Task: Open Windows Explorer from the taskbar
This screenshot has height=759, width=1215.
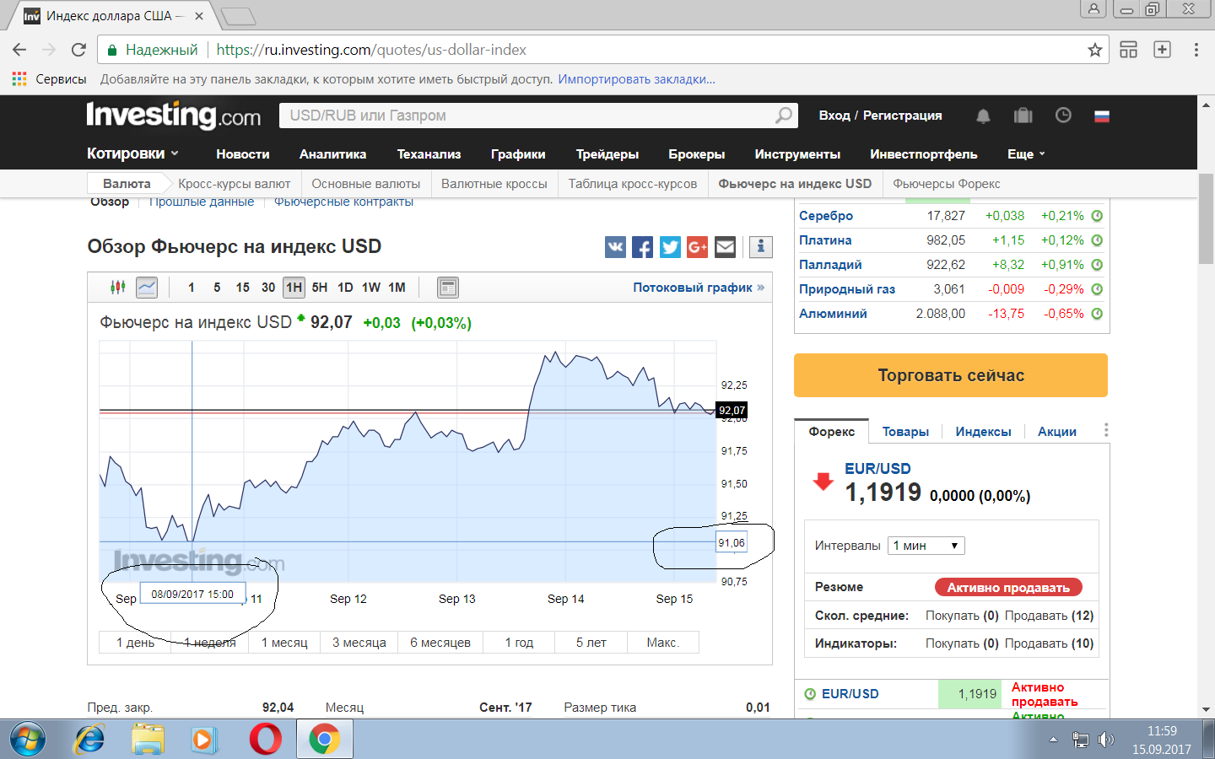Action: tap(148, 740)
